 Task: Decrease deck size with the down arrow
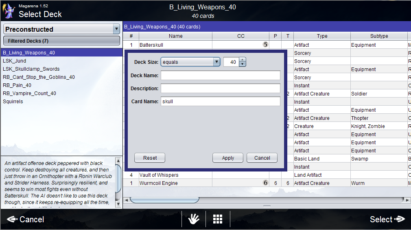click(243, 64)
